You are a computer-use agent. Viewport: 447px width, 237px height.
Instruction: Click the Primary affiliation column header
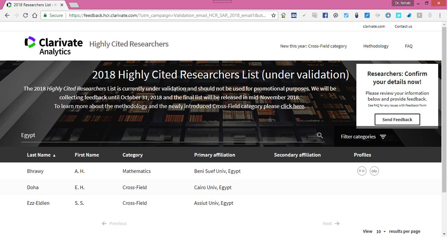[x=214, y=155]
